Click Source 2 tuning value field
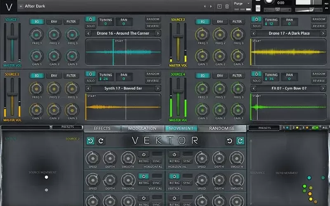Image resolution: width=330 pixels, height=206 pixels. (x=271, y=22)
